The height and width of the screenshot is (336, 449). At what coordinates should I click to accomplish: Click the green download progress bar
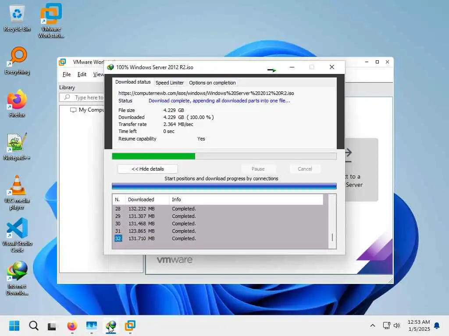coord(224,156)
